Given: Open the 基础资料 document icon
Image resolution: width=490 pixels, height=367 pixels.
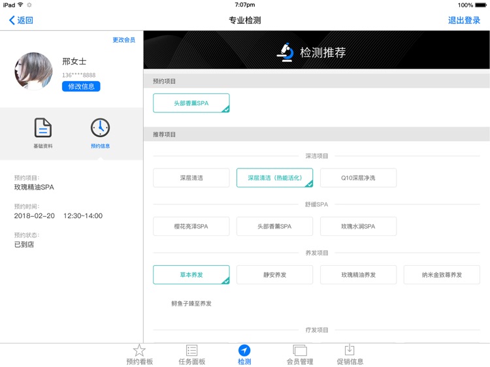Looking at the screenshot, I should point(43,128).
